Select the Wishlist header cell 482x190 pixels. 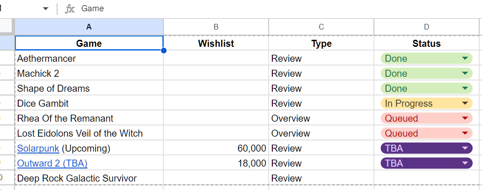(x=216, y=44)
